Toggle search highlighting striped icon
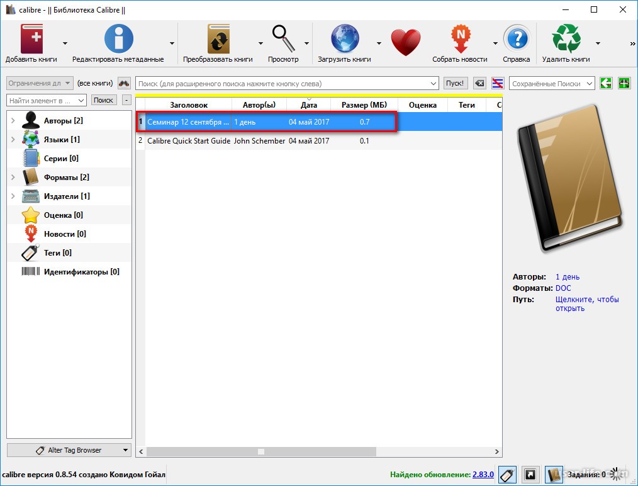The height and width of the screenshot is (486, 638). pos(498,84)
